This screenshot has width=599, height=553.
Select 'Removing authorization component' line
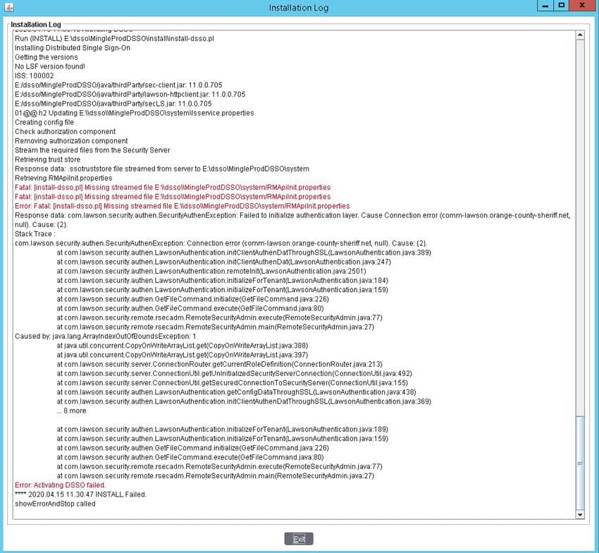(71, 141)
